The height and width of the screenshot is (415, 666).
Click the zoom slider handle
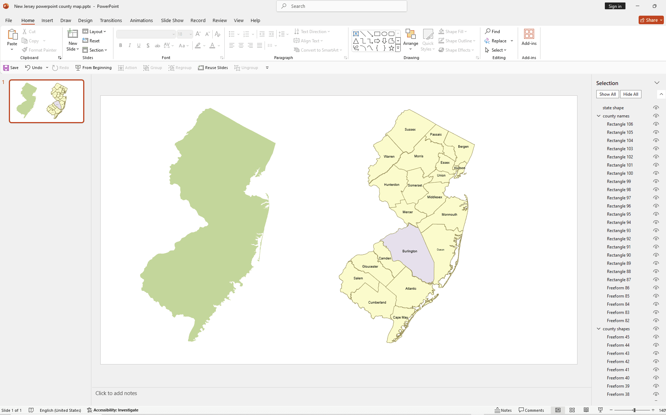tap(634, 410)
